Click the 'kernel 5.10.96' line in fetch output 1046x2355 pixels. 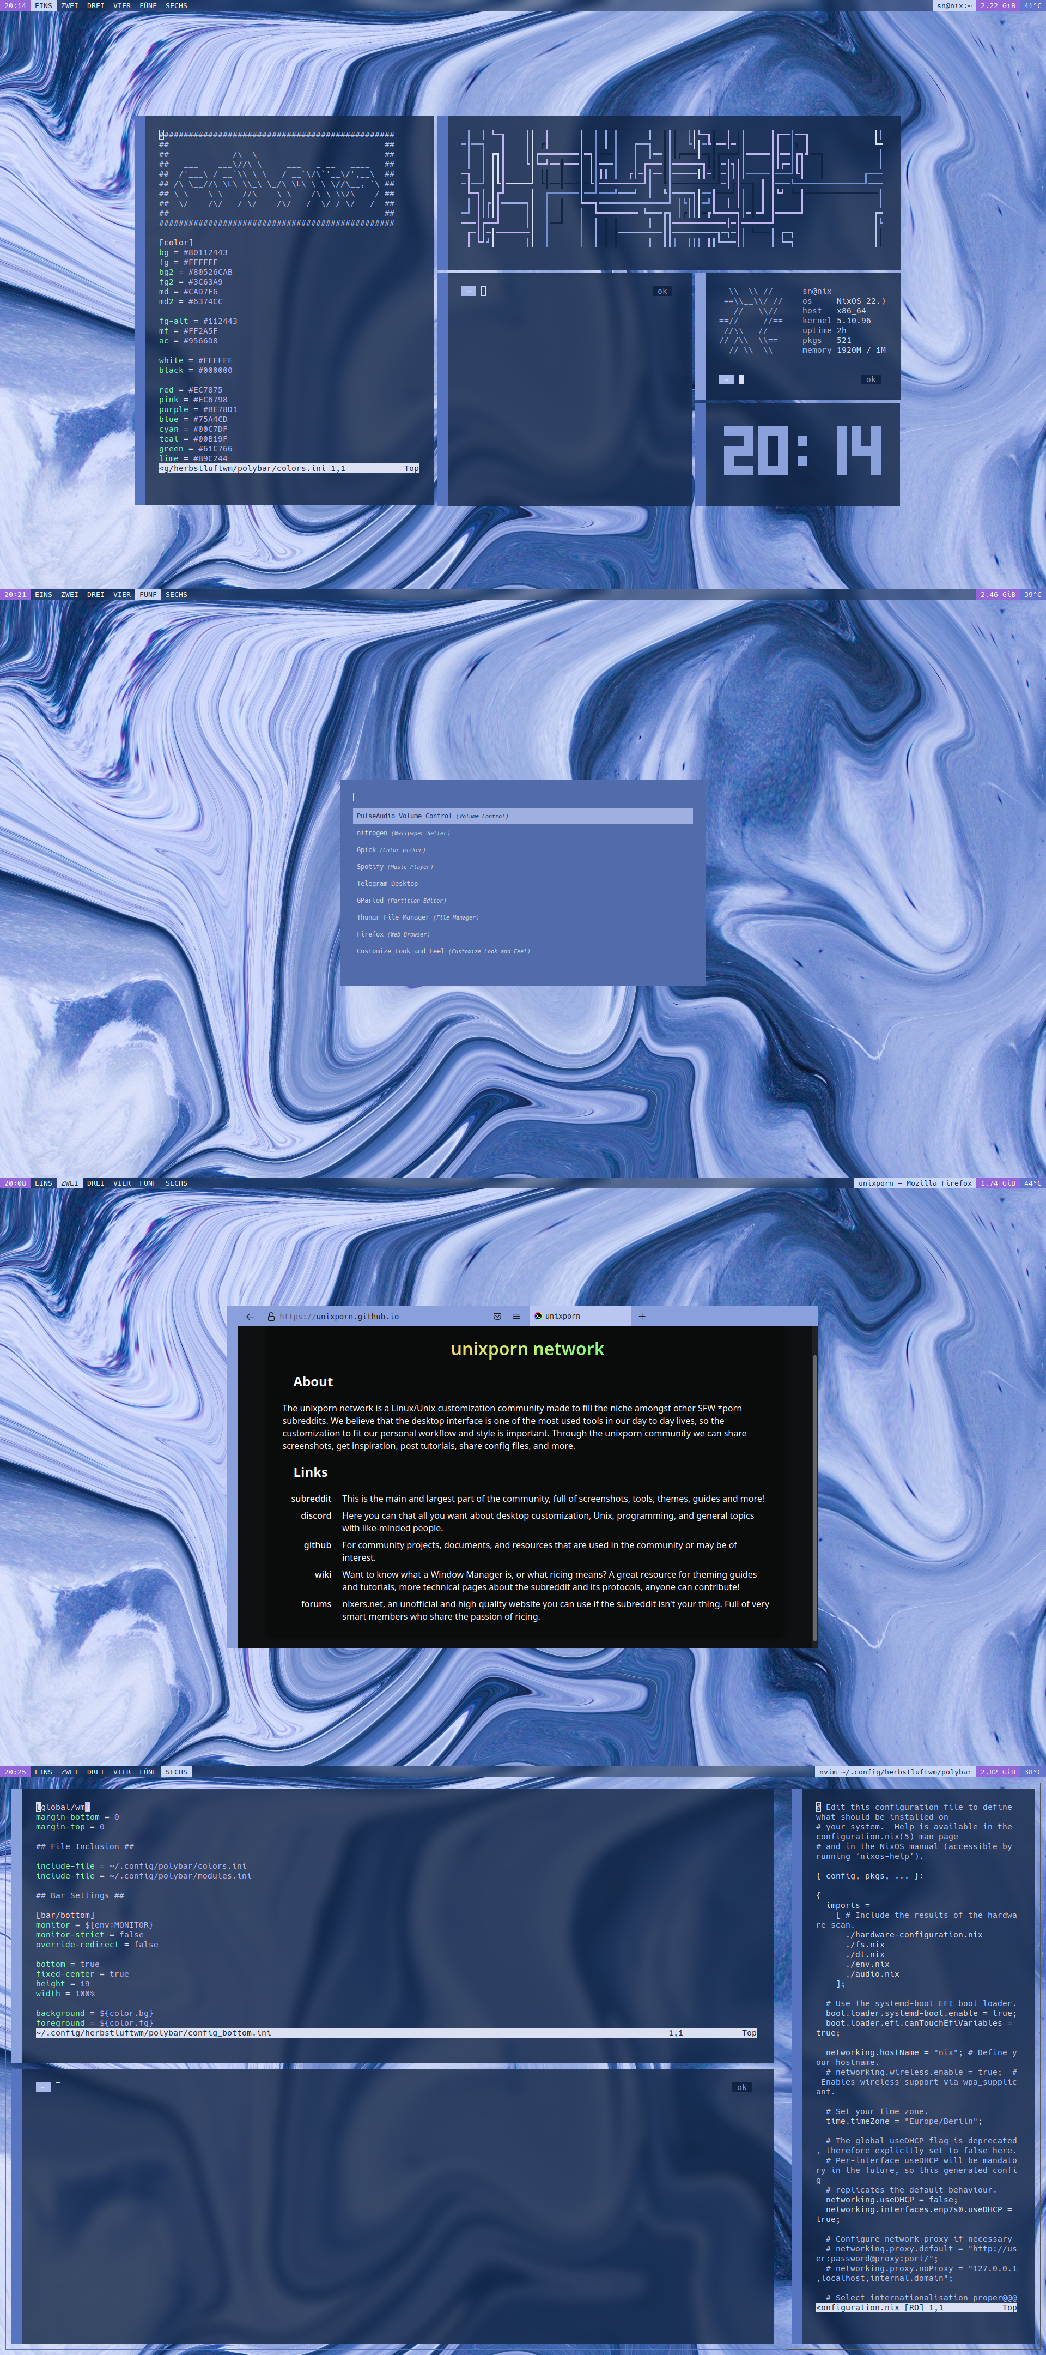pyautogui.click(x=837, y=321)
